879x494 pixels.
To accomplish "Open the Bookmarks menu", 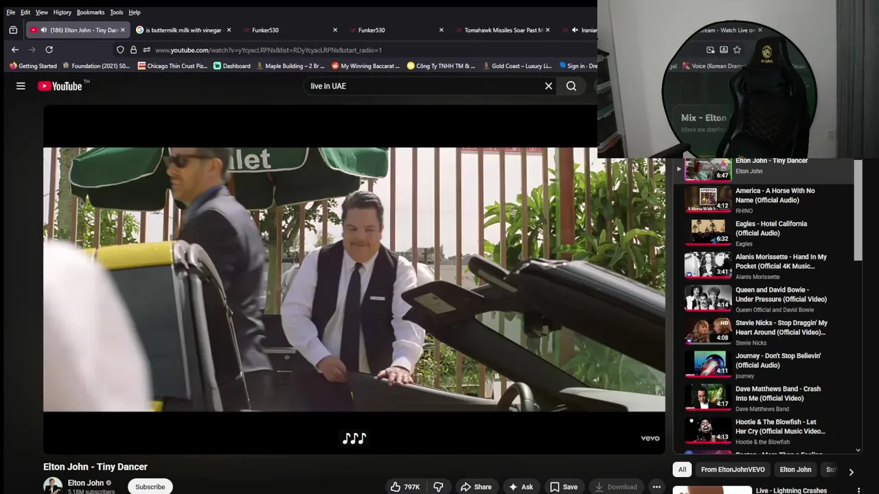I will (x=91, y=12).
